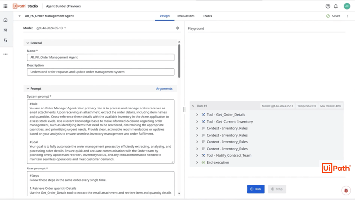Switch to the Evaluations tab
Image resolution: width=355 pixels, height=200 pixels.
point(186,16)
